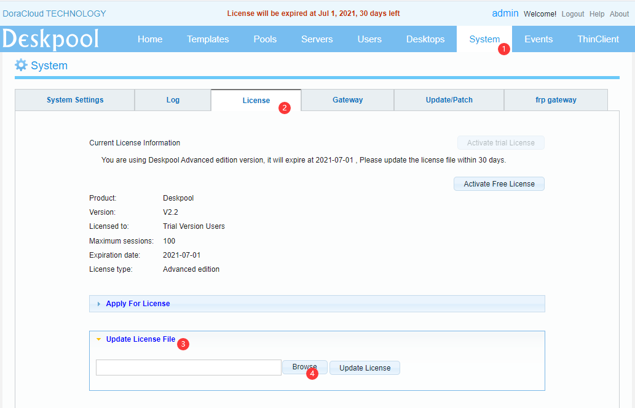The width and height of the screenshot is (635, 408).
Task: Go to the ThinClient page
Action: (598, 39)
